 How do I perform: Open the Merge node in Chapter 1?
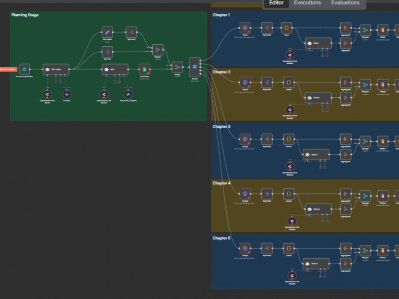pyautogui.click(x=365, y=30)
